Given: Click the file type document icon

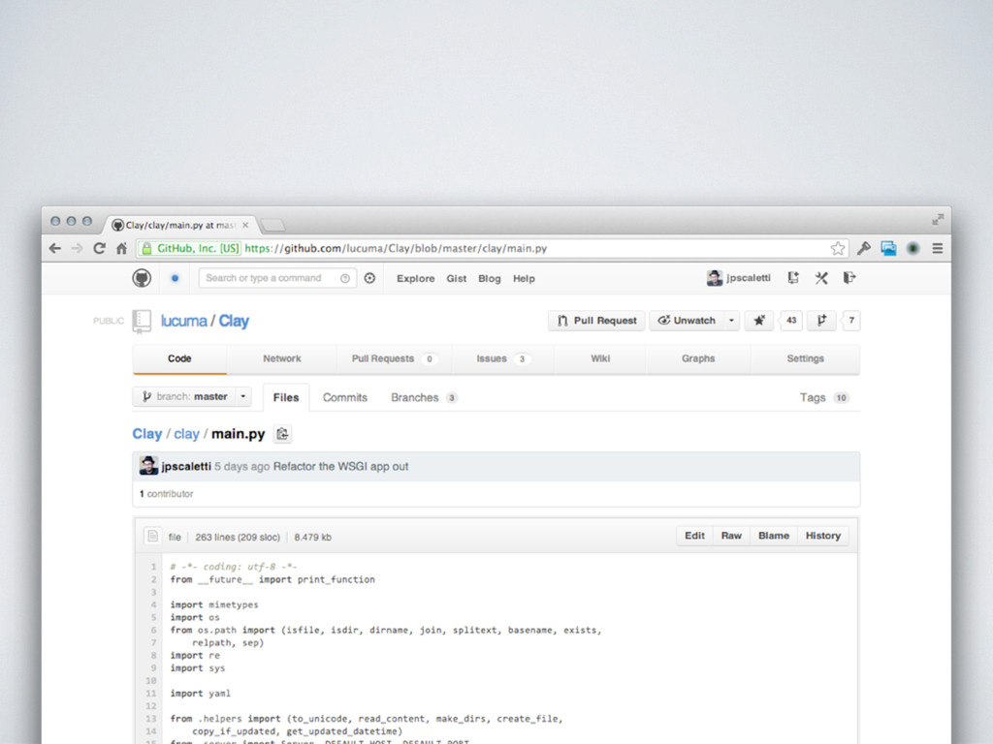Looking at the screenshot, I should [x=152, y=537].
